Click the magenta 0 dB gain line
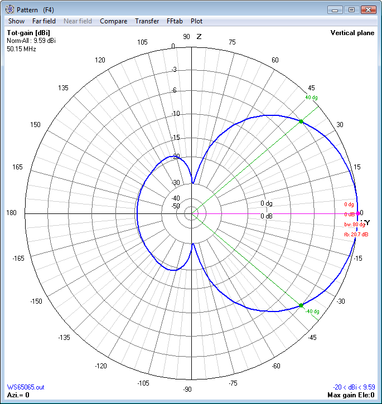This screenshot has width=382, height=404. (274, 213)
